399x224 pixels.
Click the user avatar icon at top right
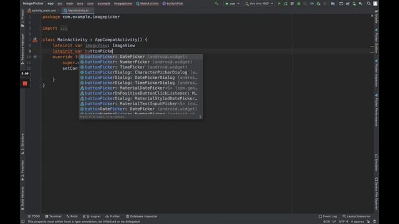pos(375,4)
